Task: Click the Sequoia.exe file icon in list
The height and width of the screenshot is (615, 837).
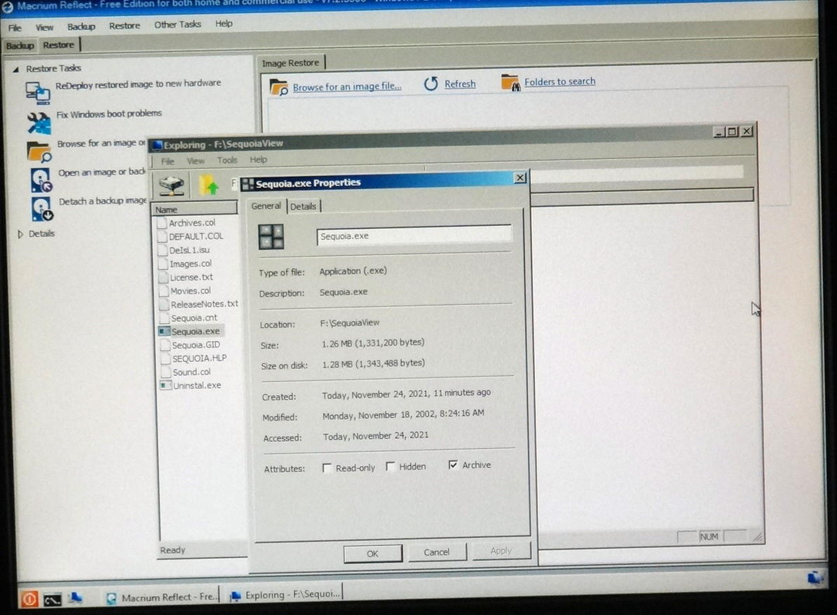Action: click(164, 331)
